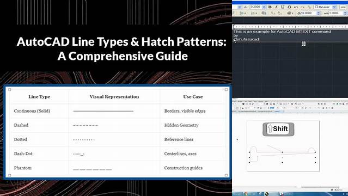This screenshot has width=348, height=196.
Task: Click oblique angle 0.0000 field
Action: (309, 13)
